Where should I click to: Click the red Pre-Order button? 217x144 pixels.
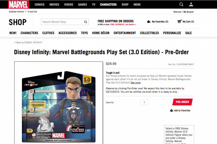(x=182, y=102)
